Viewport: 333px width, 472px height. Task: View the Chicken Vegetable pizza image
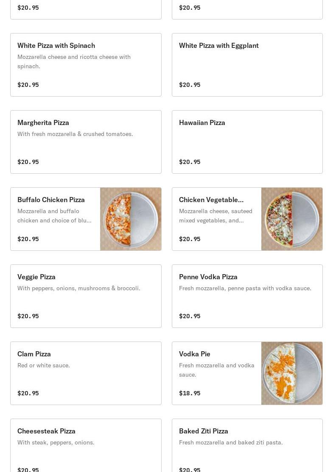pos(292,219)
